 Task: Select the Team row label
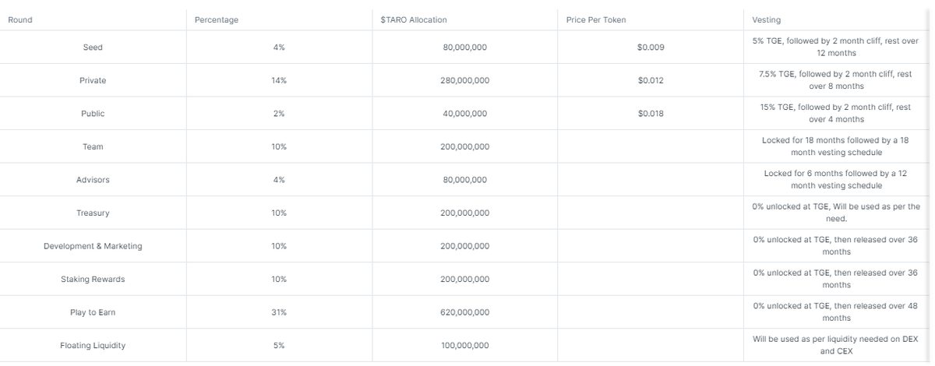tap(93, 146)
